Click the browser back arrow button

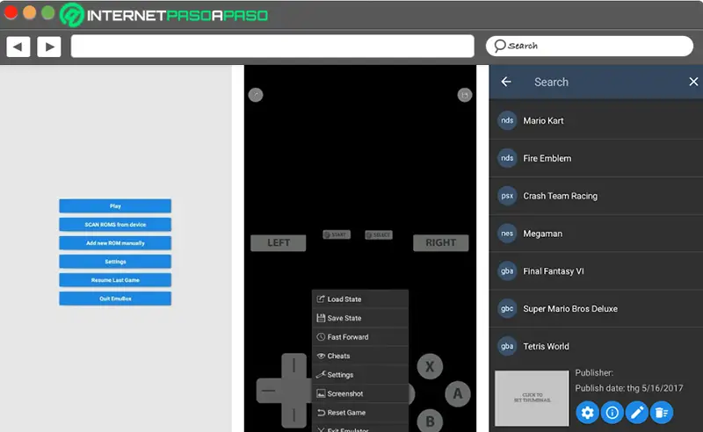(x=18, y=47)
